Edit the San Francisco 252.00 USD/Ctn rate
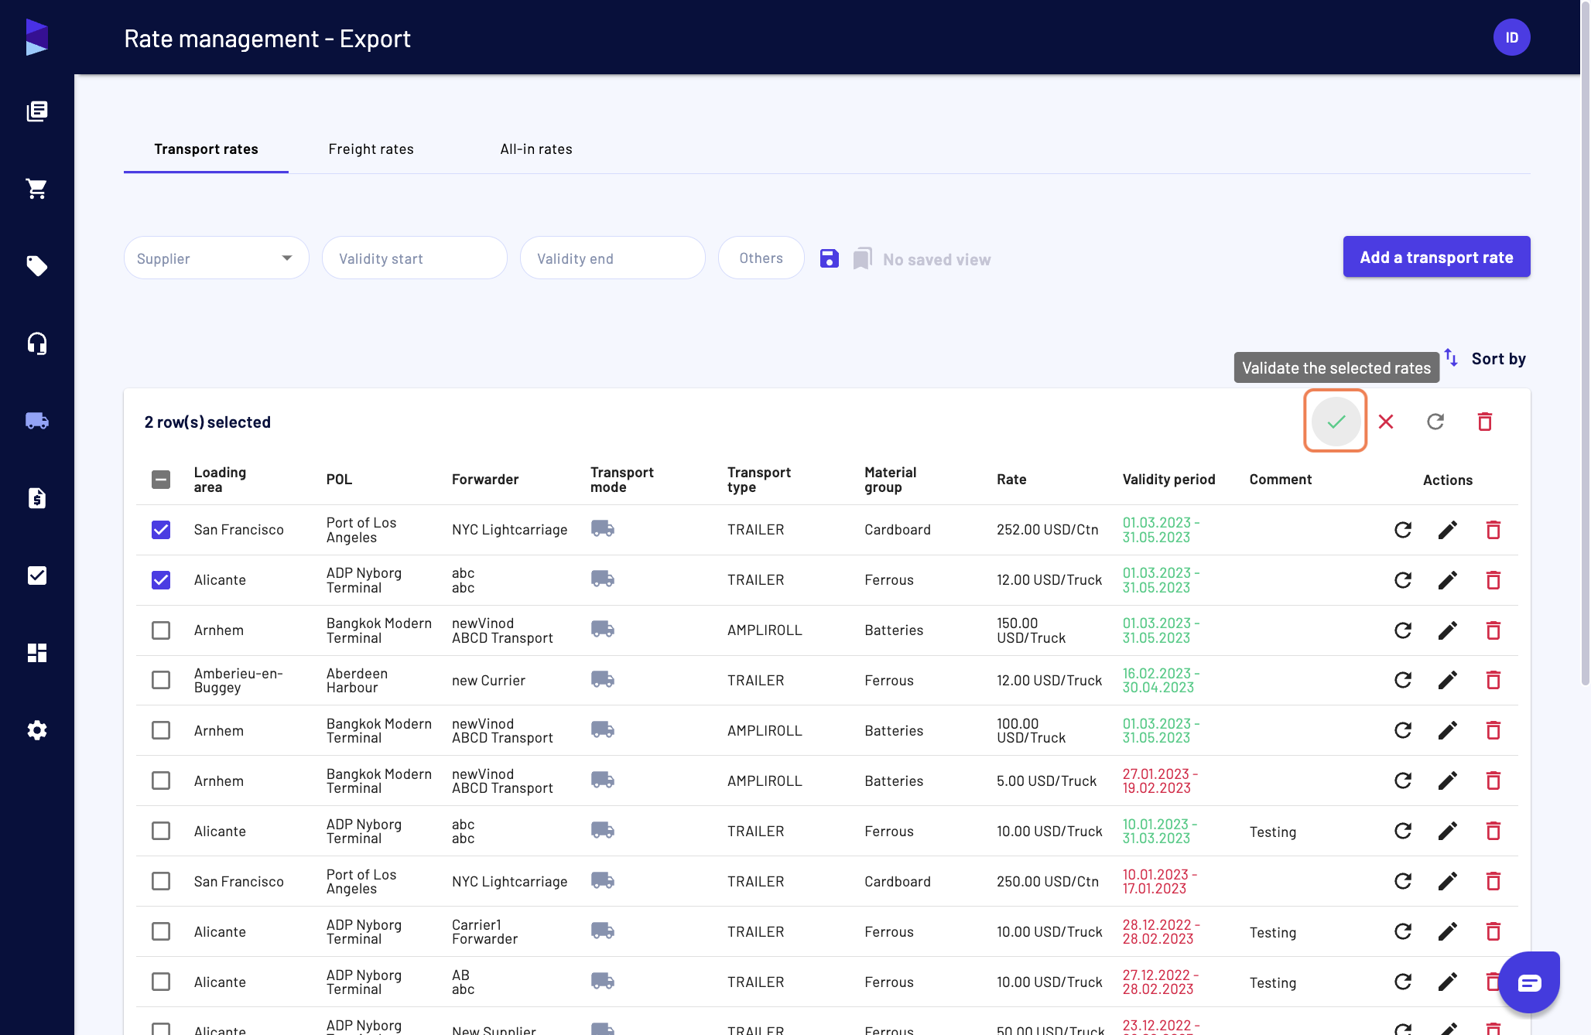This screenshot has height=1035, width=1591. (x=1448, y=530)
